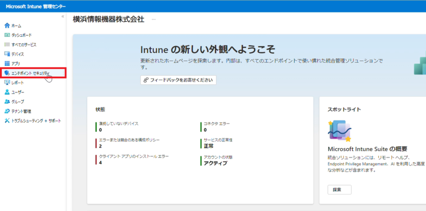
Task: Click the Devices monitor icon
Action: point(7,54)
